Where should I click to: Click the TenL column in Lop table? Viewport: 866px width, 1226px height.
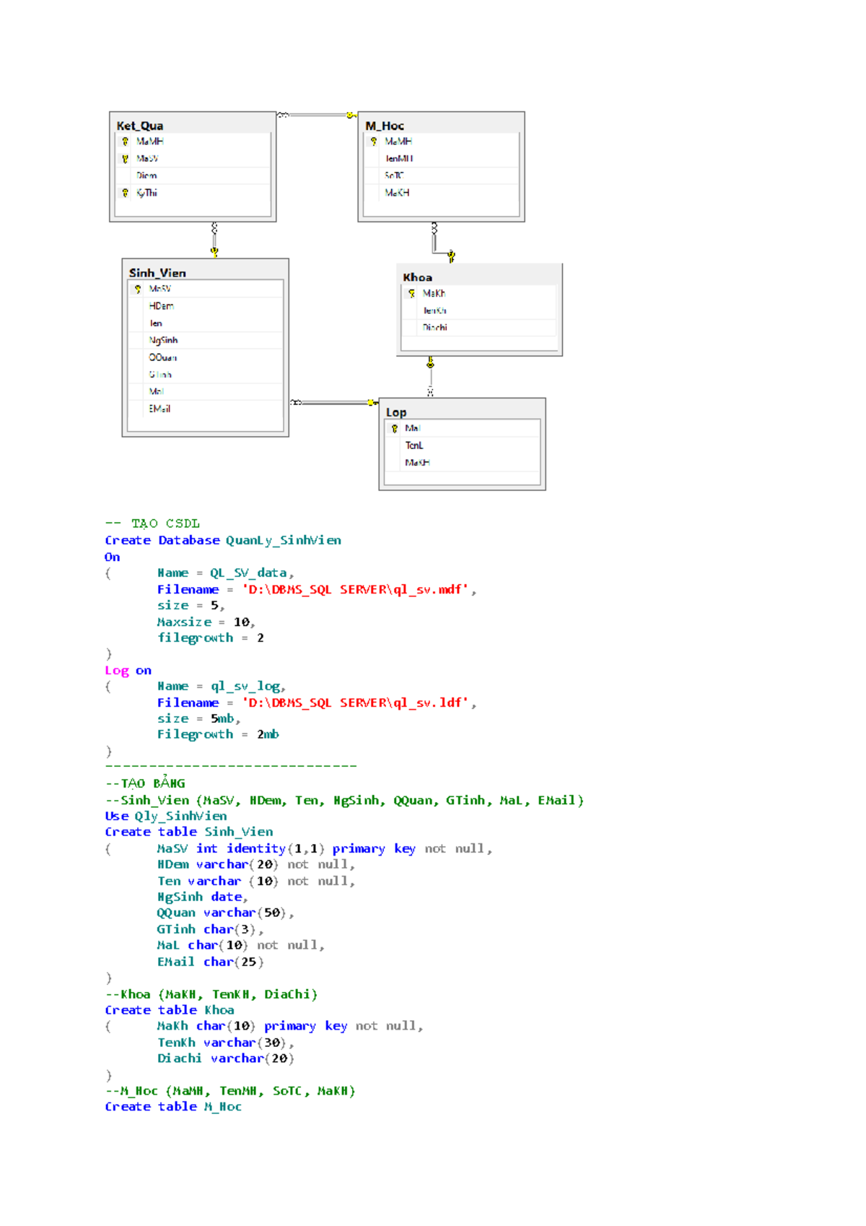click(x=462, y=445)
